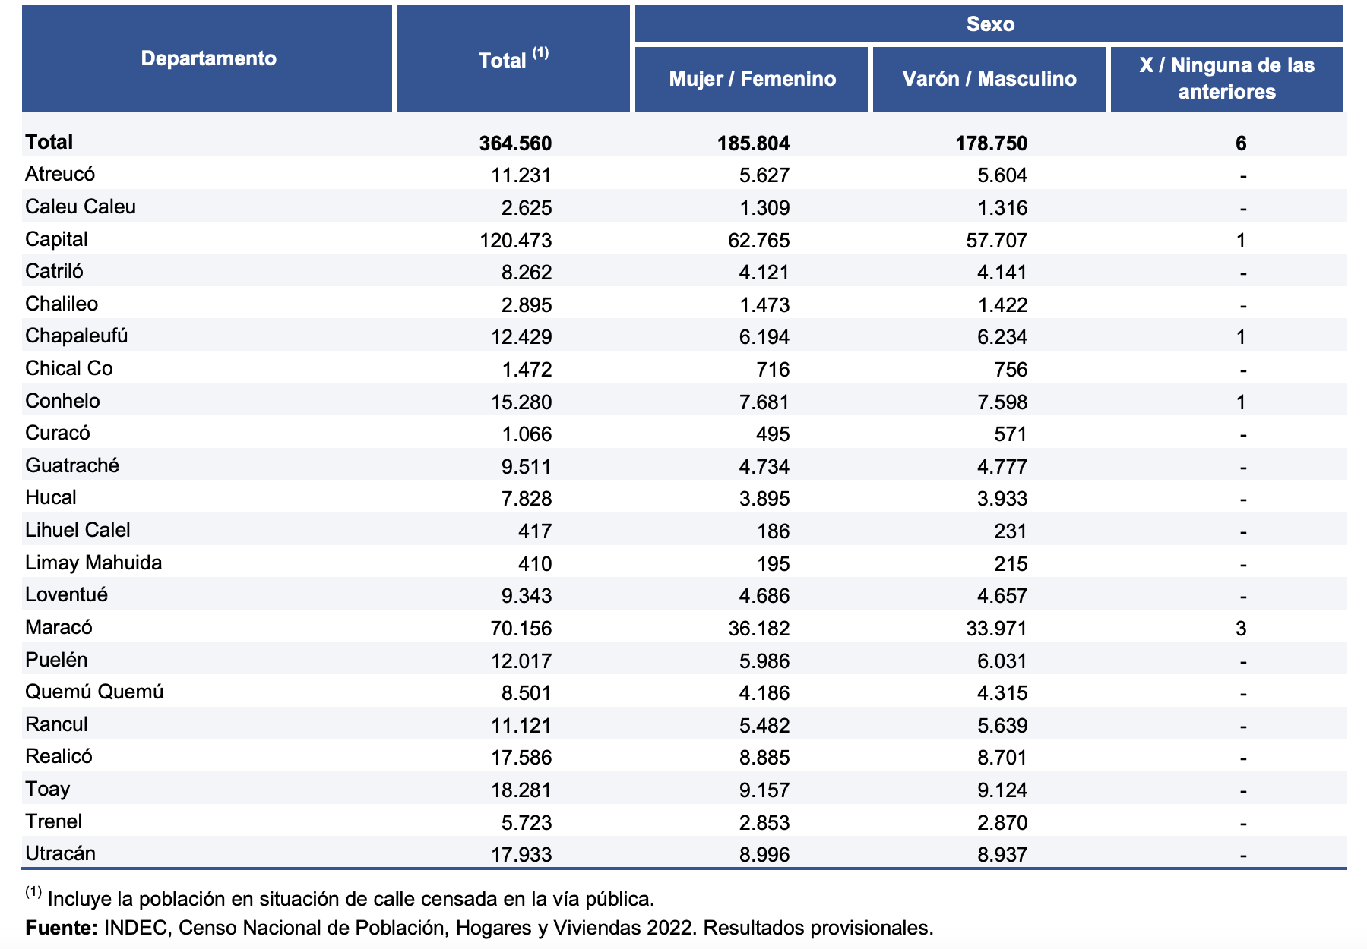Select Rancul total 11.121
Screen dimensions: 1367x949
coord(521,726)
